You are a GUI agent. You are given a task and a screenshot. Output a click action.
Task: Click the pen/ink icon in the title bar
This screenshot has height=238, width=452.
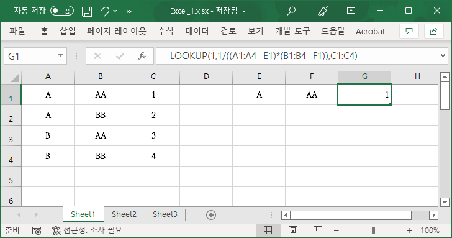(x=323, y=11)
